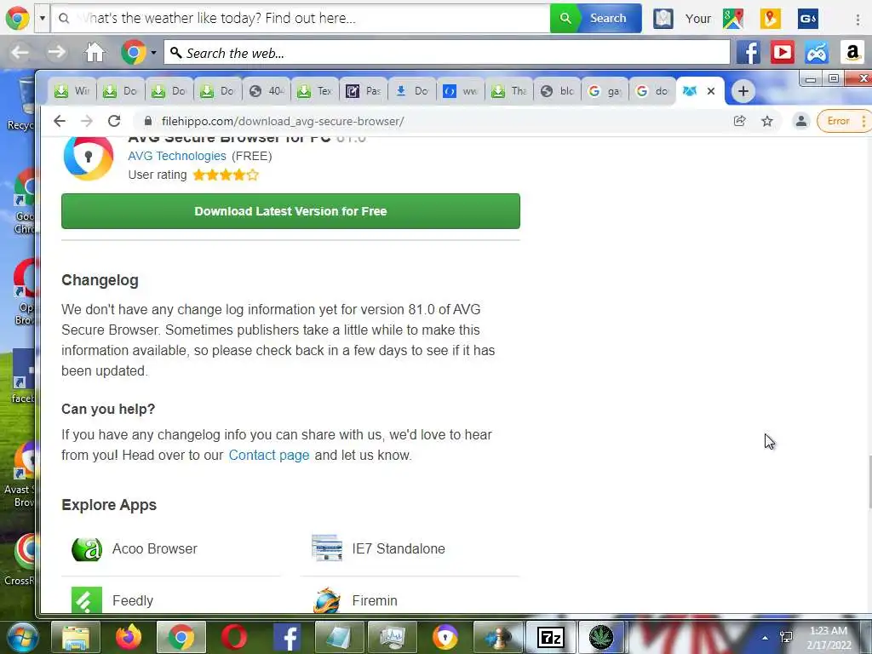Bookmark this page with the star icon
Viewport: 872px width, 654px height.
pyautogui.click(x=767, y=121)
